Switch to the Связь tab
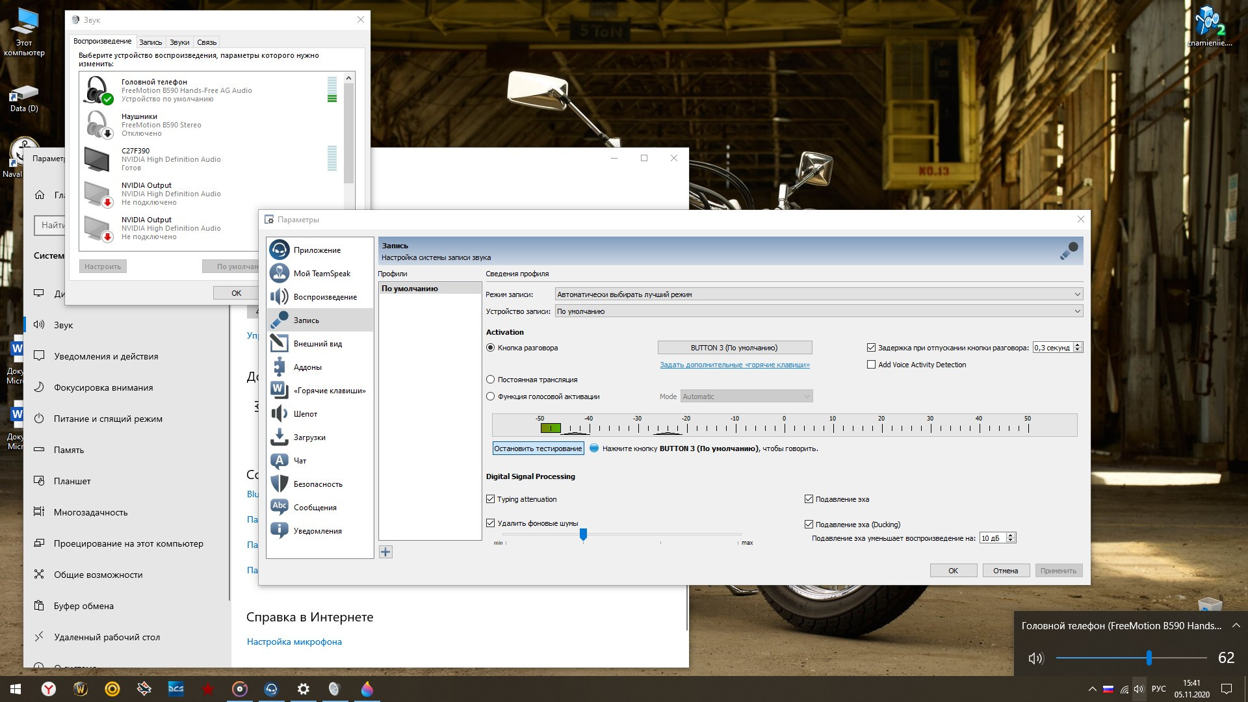 [x=207, y=42]
